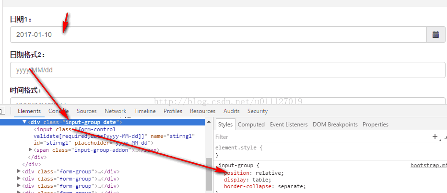The height and width of the screenshot is (193, 447).
Task: Collapse the div input-group date node
Action: tap(24, 122)
